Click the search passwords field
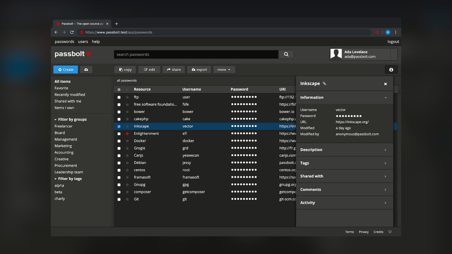This screenshot has height=254, width=452. (x=196, y=54)
